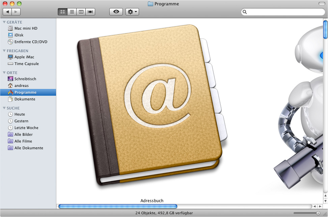Select the Programme applications icon

pyautogui.click(x=10, y=92)
